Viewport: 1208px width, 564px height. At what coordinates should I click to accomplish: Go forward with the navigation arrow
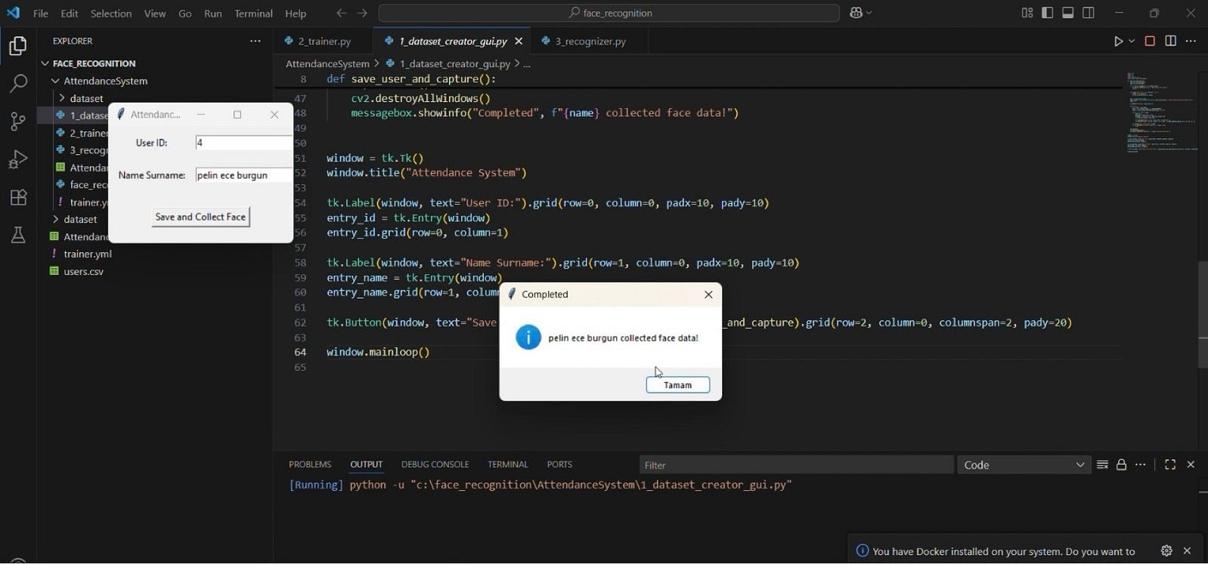[x=362, y=13]
